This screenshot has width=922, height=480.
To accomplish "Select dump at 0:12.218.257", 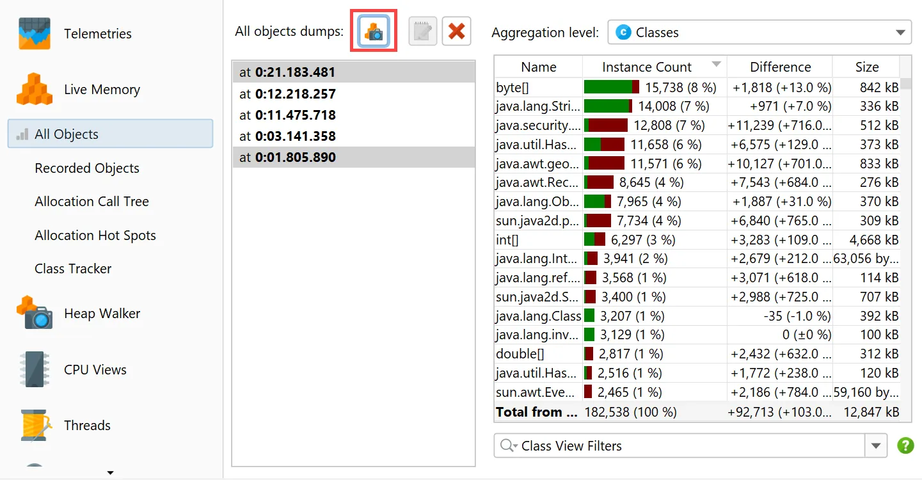I will 354,94.
